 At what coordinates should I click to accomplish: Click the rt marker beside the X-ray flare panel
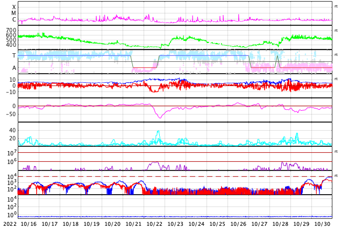pyautogui.click(x=336, y=6)
